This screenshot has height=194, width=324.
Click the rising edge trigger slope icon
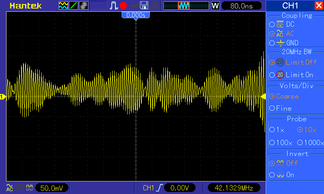[x=159, y=188]
